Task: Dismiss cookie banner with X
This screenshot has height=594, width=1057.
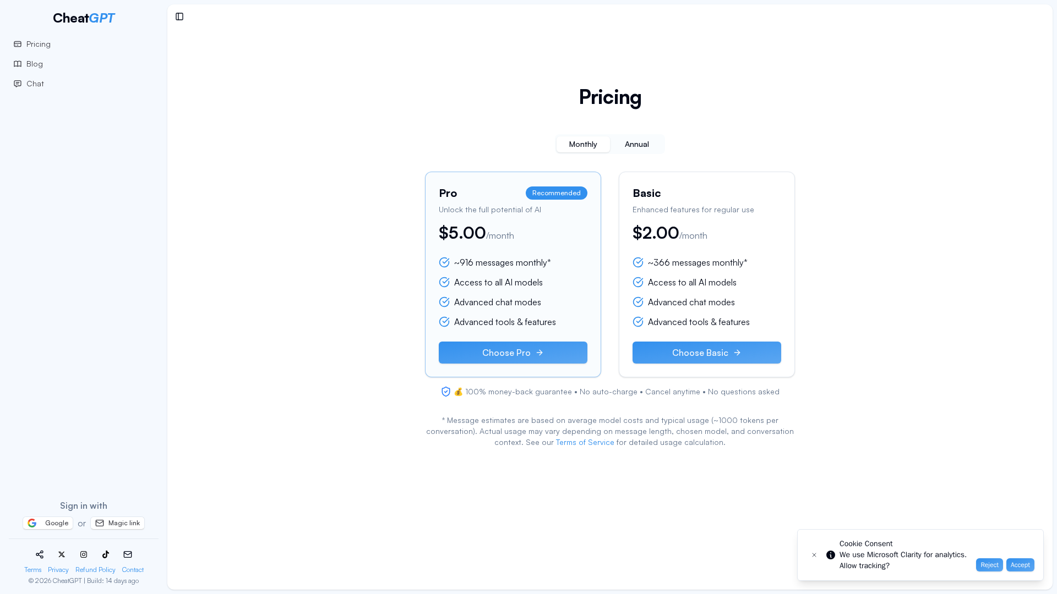Action: [x=814, y=555]
